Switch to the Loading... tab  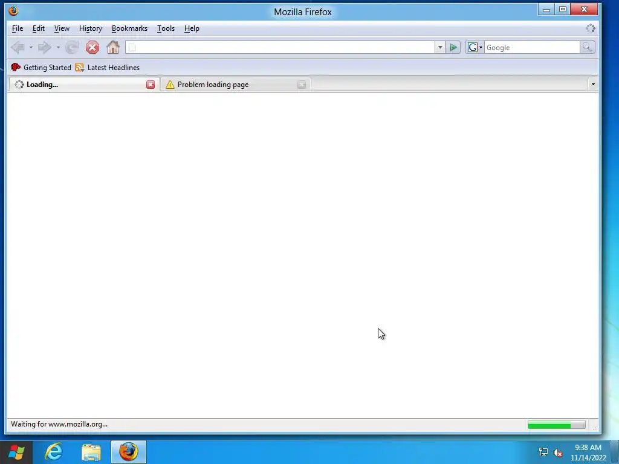83,85
